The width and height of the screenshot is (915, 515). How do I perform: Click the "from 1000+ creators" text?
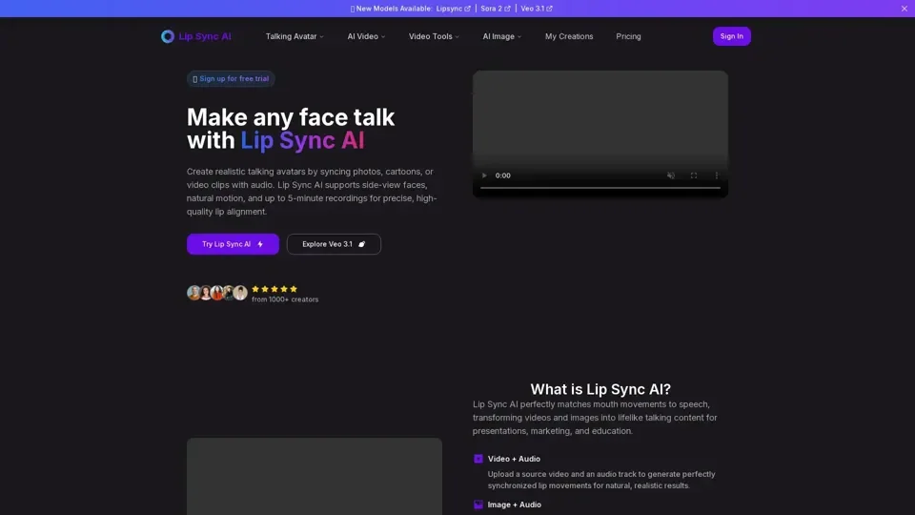click(x=285, y=299)
